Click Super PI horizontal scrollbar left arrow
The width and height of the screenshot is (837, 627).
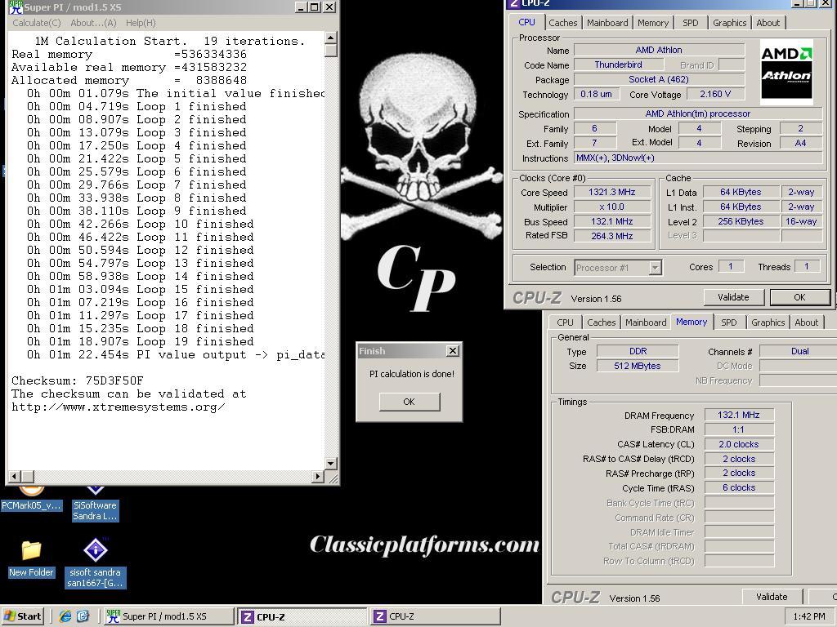point(15,476)
